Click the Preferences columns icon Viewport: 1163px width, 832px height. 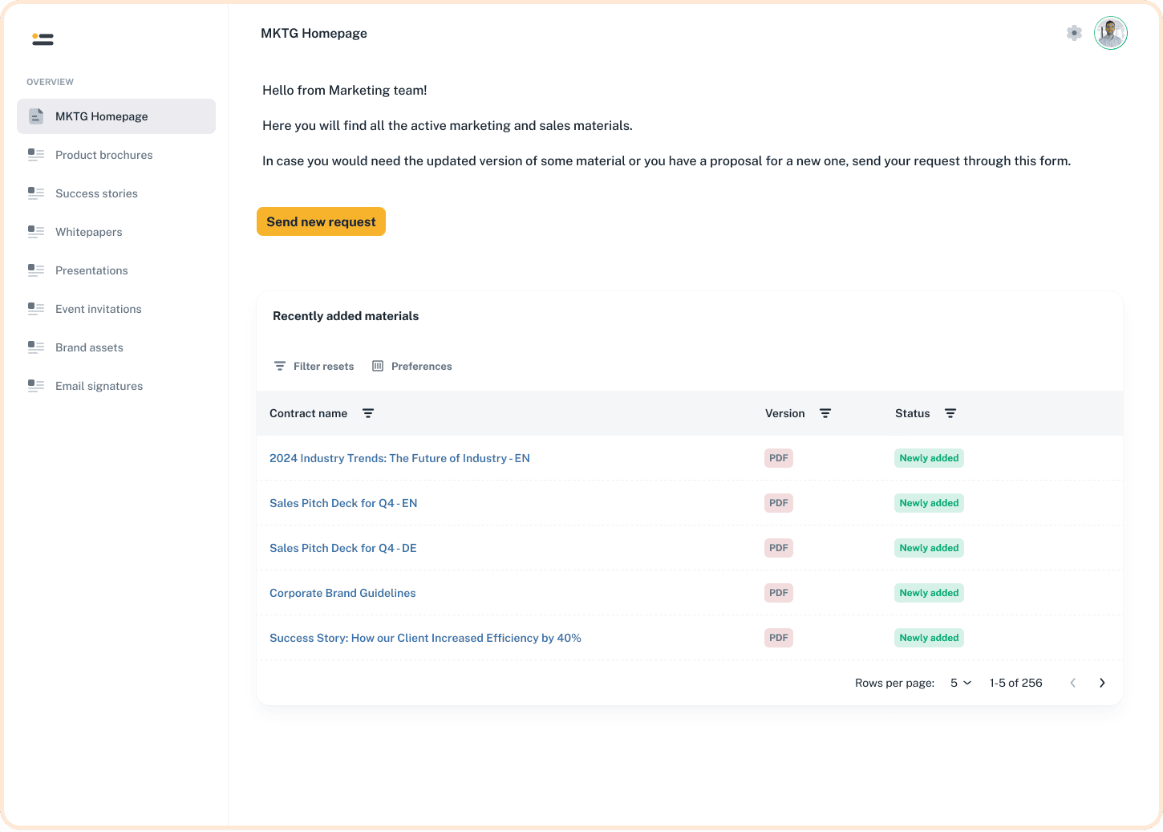coord(378,366)
